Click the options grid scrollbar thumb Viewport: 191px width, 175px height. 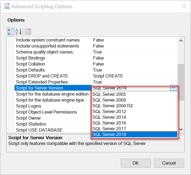coord(181,82)
